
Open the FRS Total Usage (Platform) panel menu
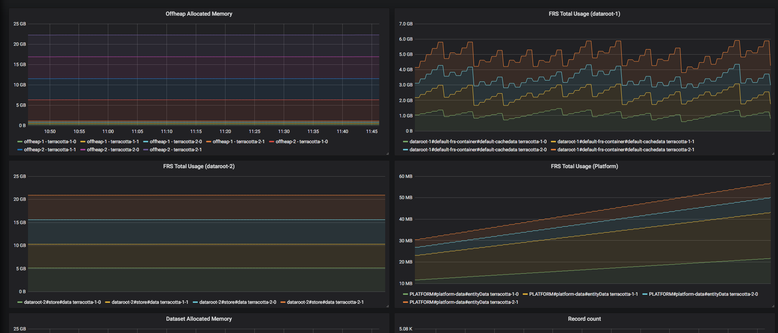[584, 166]
